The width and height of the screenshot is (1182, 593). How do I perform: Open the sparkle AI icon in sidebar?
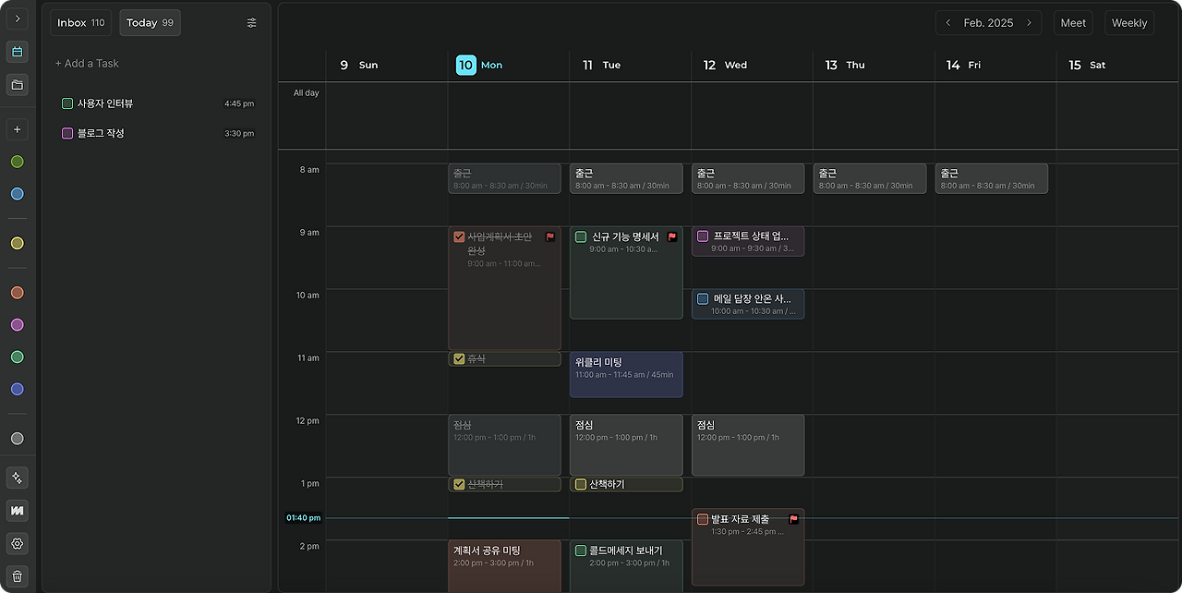[17, 478]
